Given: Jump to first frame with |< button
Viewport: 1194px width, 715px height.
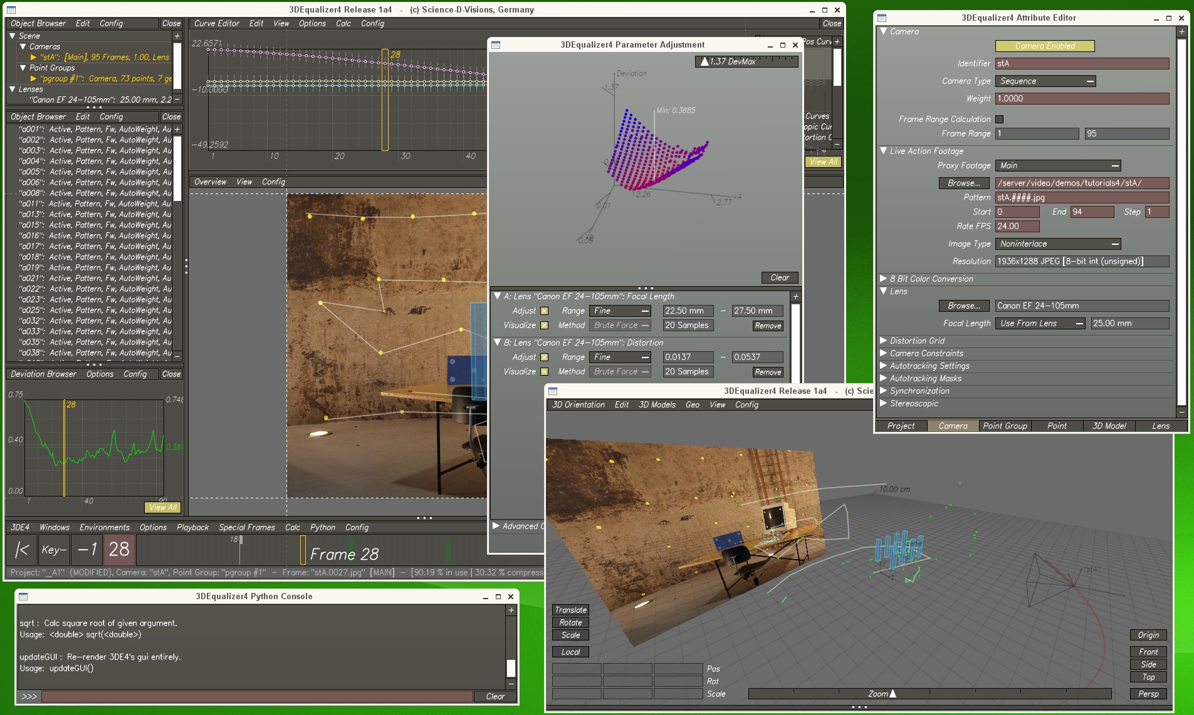Looking at the screenshot, I should 22,550.
